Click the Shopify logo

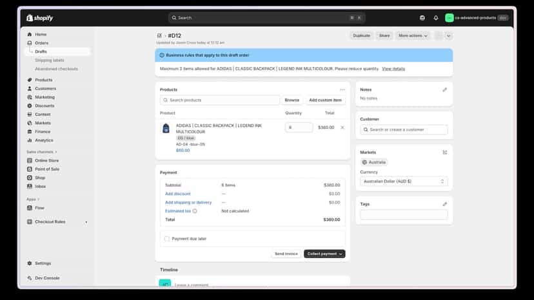click(x=40, y=18)
